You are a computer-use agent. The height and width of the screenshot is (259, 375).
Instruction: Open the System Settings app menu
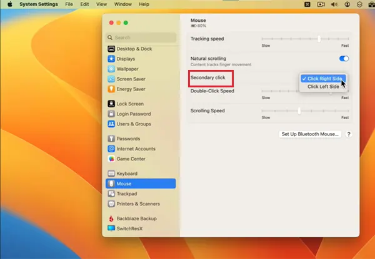point(39,4)
